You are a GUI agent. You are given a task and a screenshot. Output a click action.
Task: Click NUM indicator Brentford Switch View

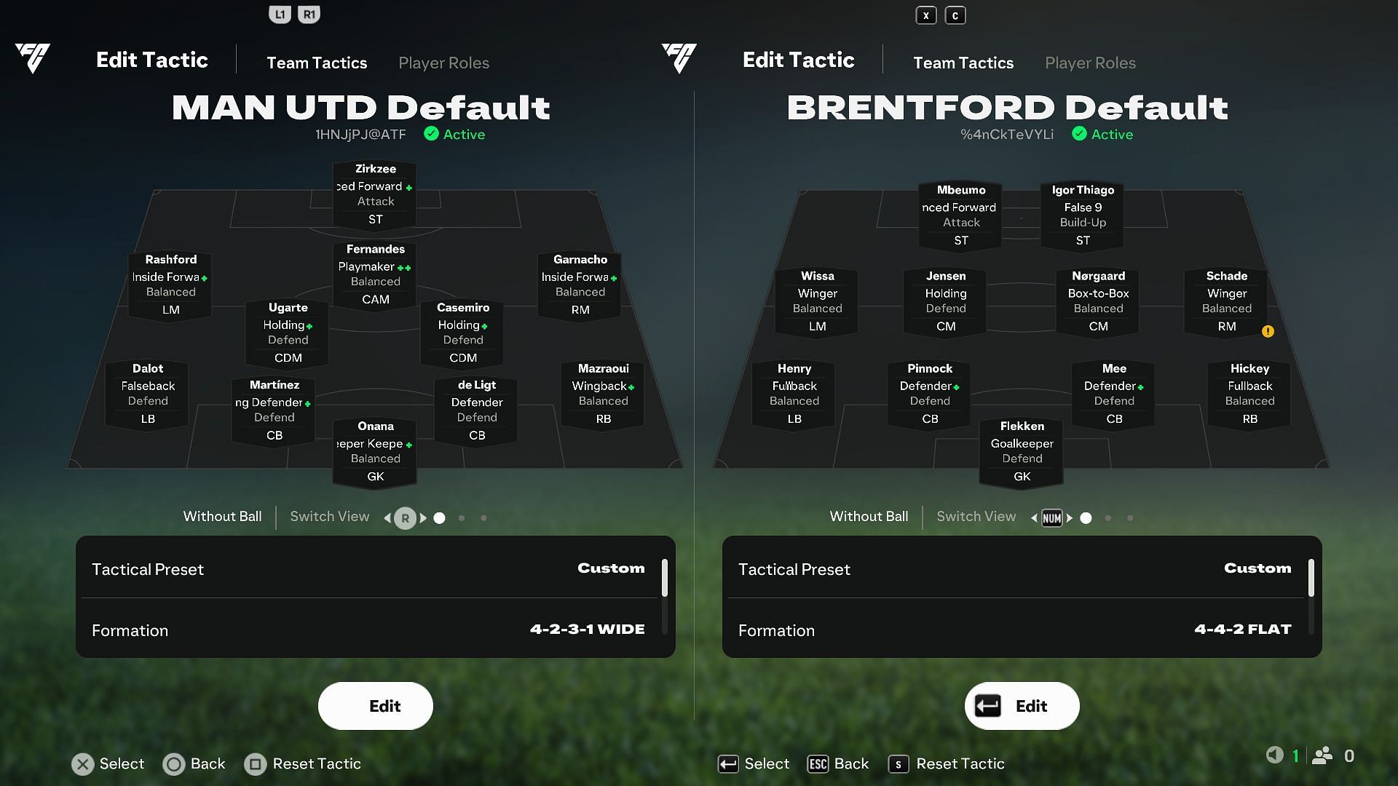pyautogui.click(x=1052, y=517)
